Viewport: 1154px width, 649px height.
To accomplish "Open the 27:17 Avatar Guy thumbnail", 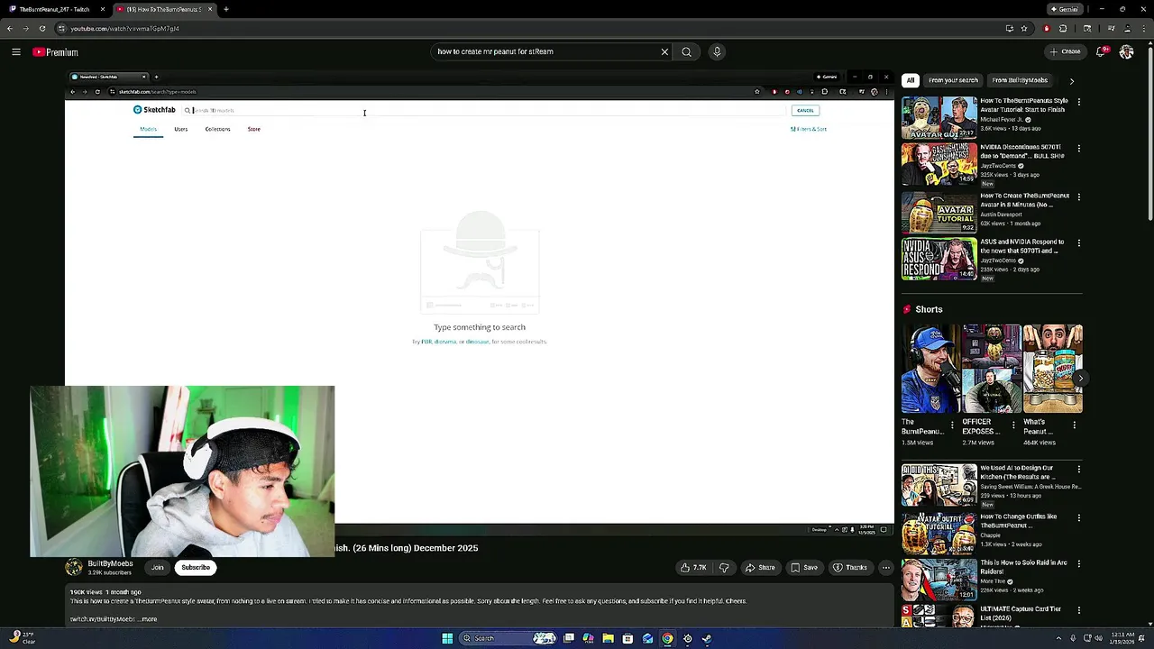I will coord(939,118).
